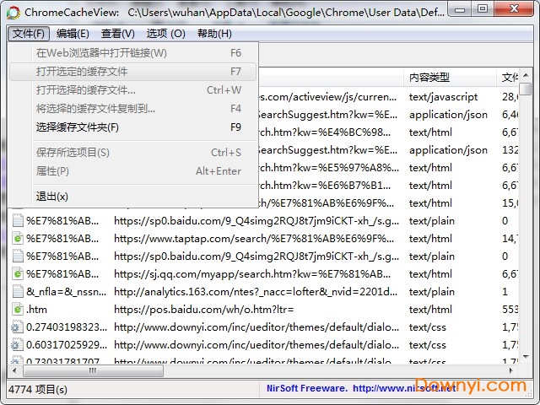Click horizontal scrollbar right arrow
This screenshot has width=540, height=405.
(511, 371)
